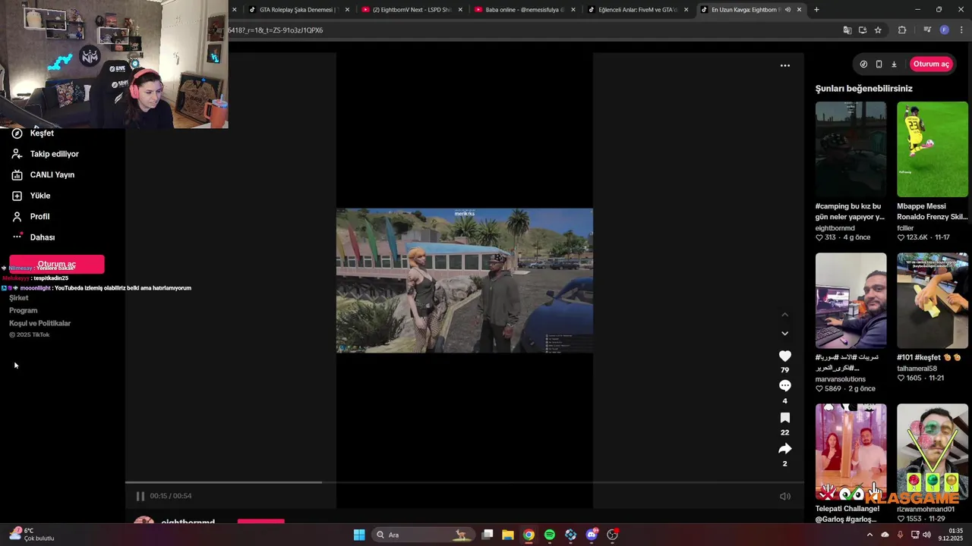Open marvansolutions video thumbnail
972x546 pixels.
[850, 300]
